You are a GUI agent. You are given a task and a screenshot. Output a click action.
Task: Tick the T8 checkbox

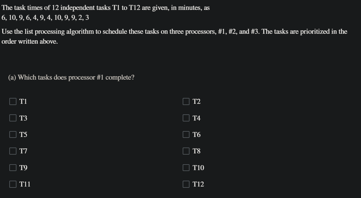pyautogui.click(x=186, y=151)
